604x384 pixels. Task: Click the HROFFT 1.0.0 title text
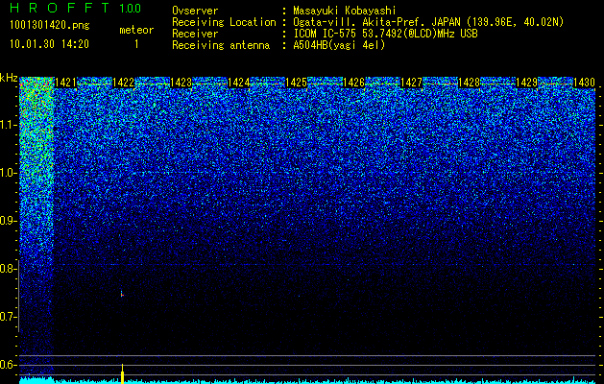point(76,8)
